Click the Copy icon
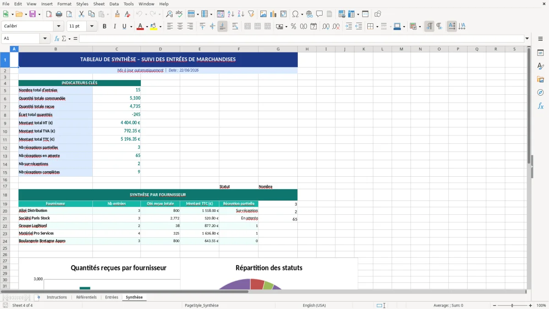549x309 pixels. (91, 14)
